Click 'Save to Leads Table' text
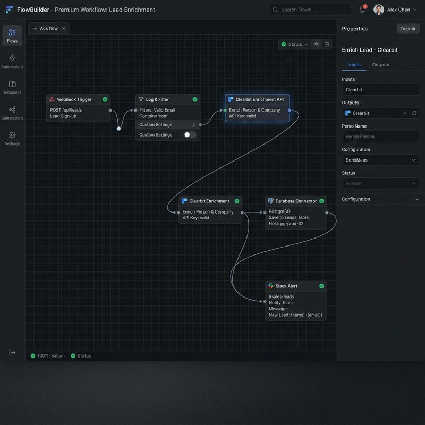The width and height of the screenshot is (425, 425). coord(288,217)
